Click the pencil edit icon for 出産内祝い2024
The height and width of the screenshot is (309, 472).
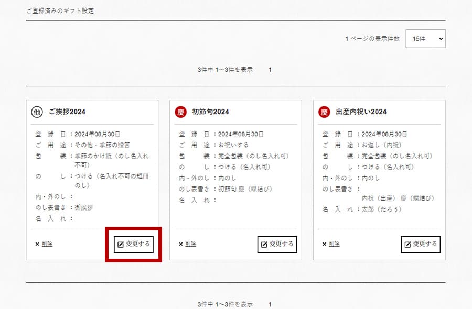407,245
